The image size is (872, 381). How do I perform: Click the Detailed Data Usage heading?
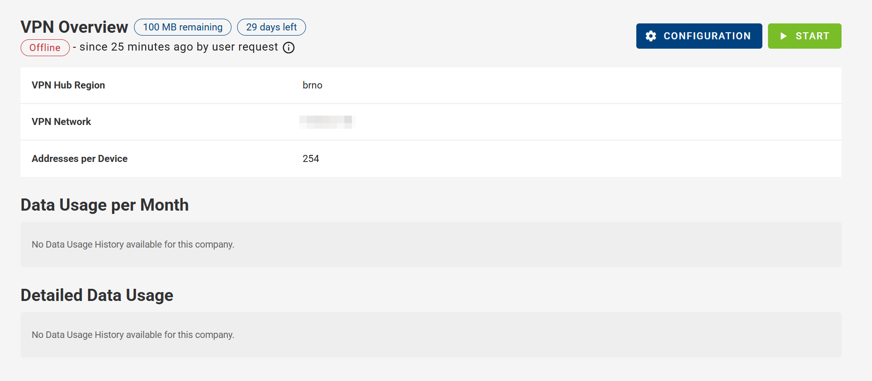97,295
